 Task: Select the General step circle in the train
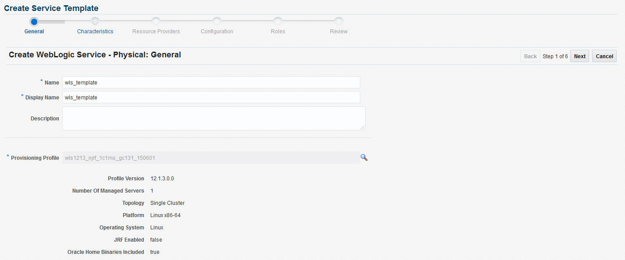[x=34, y=21]
